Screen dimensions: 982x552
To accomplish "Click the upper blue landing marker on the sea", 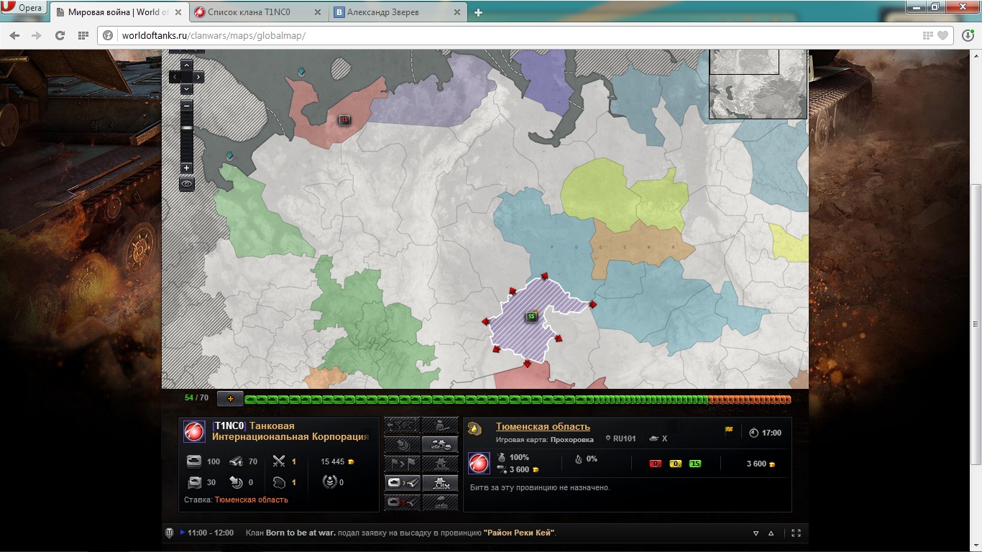I will point(301,71).
